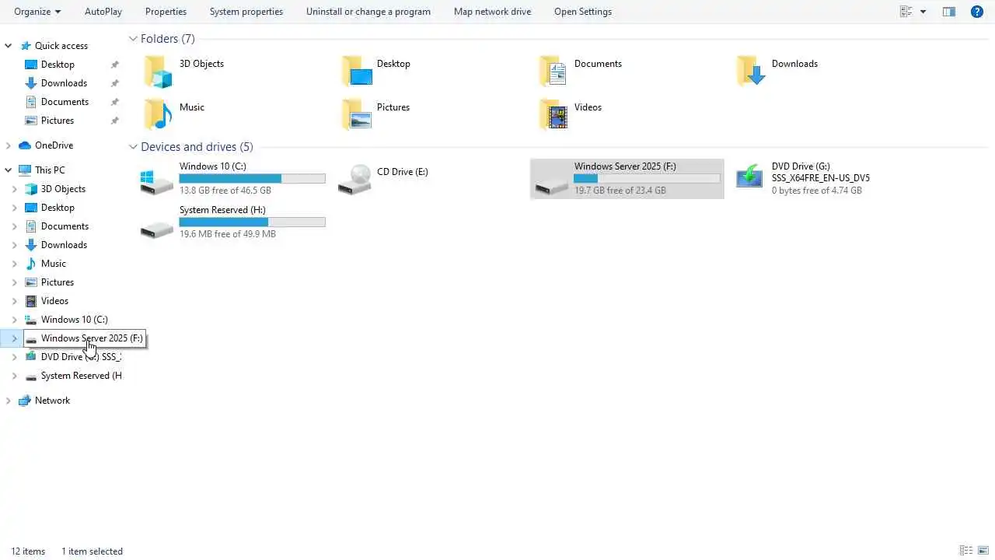Screen dimensions: 995x560
Task: Click the System Reserved (H:) usage bar
Action: [x=252, y=222]
